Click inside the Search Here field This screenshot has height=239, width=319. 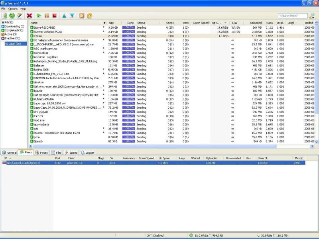click(x=293, y=16)
